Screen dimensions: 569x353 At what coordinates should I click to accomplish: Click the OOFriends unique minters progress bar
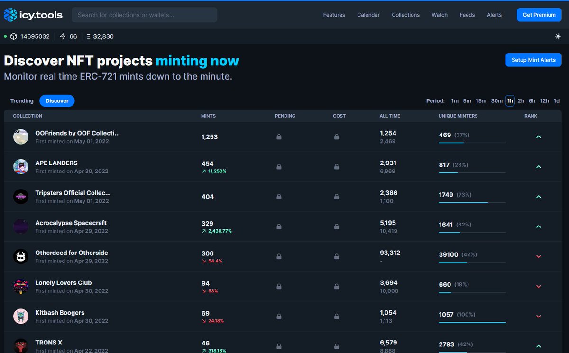click(472, 143)
